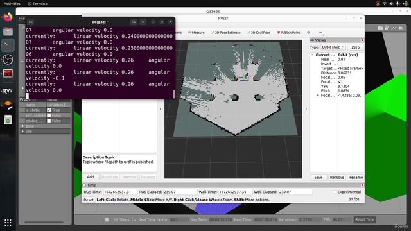Image resolution: width=411 pixels, height=231 pixels.
Task: Open the system volume indicator in top bar
Action: [391, 4]
